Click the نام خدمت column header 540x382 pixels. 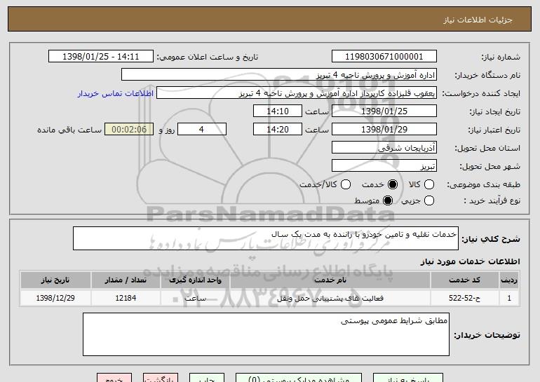point(330,280)
